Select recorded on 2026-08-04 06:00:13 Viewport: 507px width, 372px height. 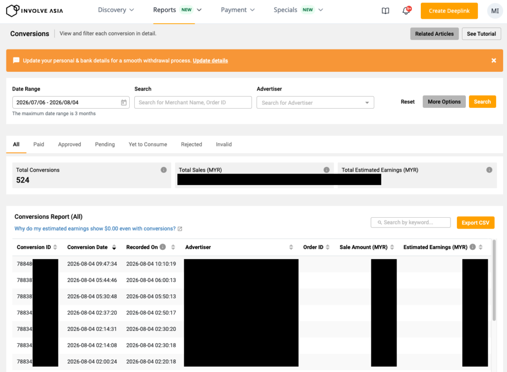[151, 280]
